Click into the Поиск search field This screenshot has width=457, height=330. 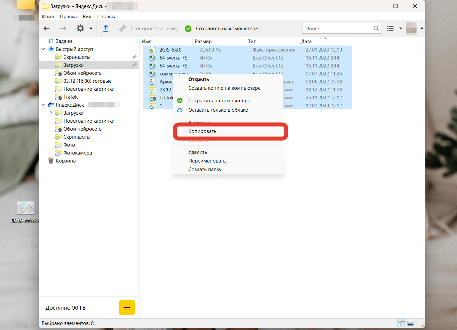tap(337, 29)
